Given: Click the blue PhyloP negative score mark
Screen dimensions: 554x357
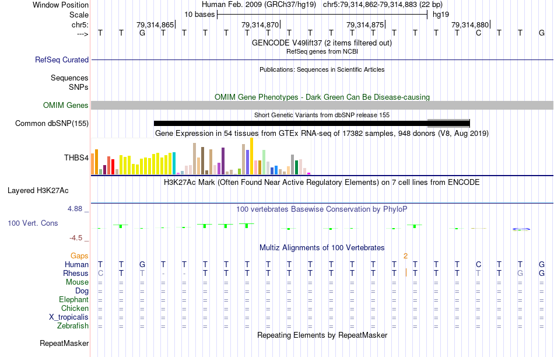Looking at the screenshot, I should 521,229.
